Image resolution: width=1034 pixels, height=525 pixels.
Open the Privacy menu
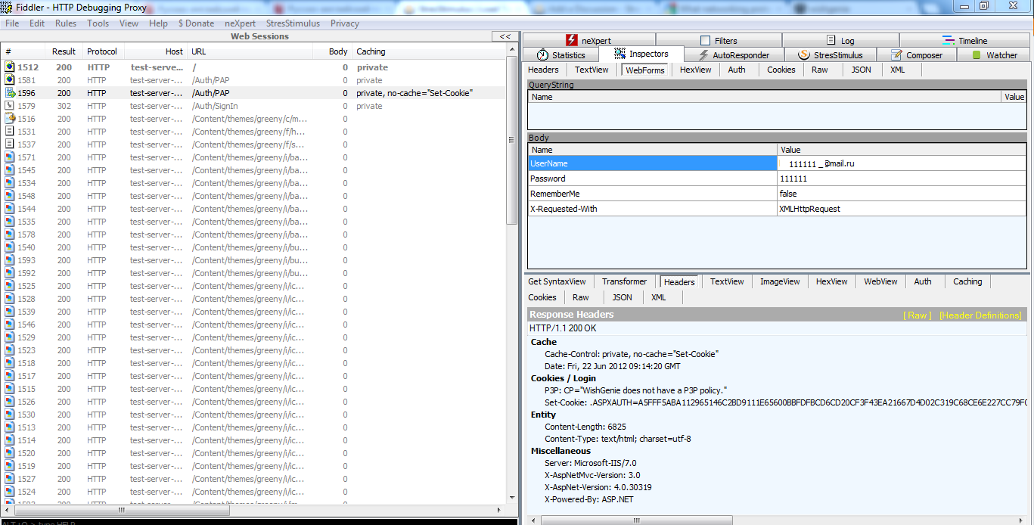coord(345,23)
